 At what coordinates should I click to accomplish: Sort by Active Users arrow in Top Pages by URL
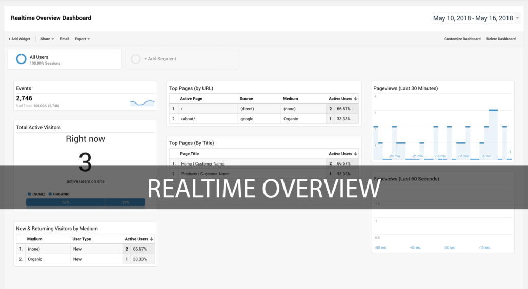pos(356,98)
